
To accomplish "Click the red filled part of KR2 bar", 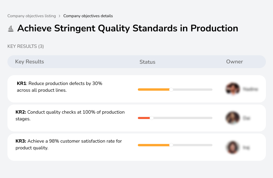I will tap(144, 118).
